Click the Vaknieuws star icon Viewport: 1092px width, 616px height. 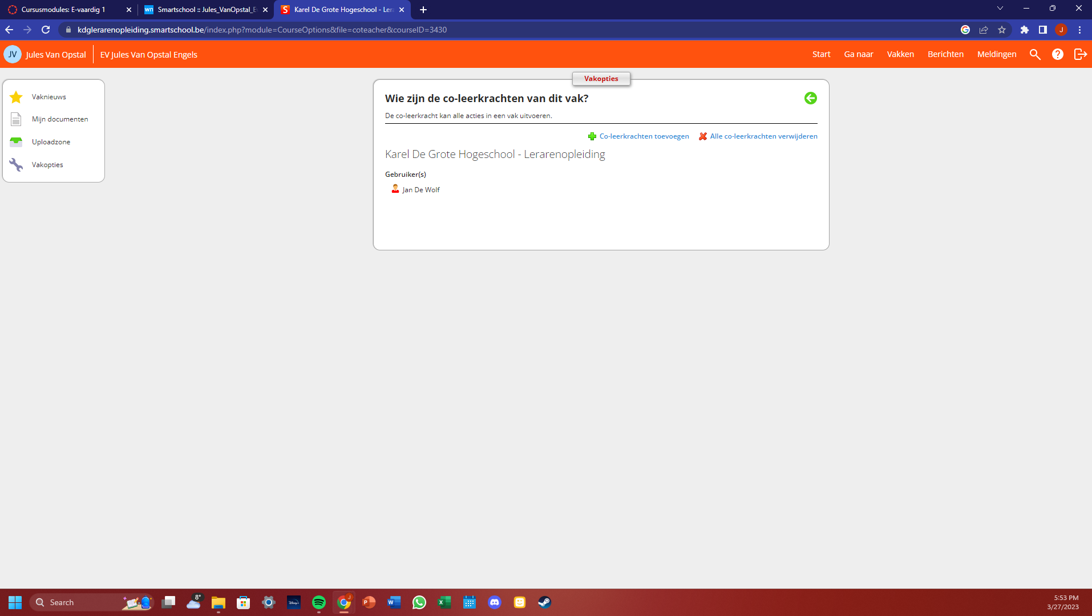pyautogui.click(x=16, y=97)
